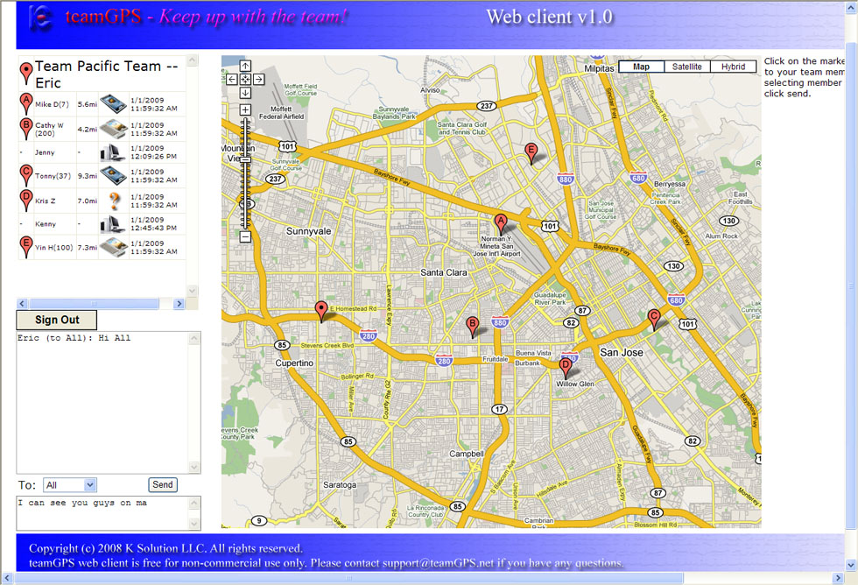Pan the map up with arrow control

[x=245, y=66]
